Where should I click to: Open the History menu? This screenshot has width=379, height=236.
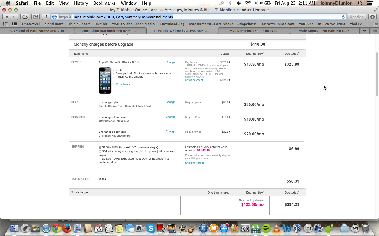pyautogui.click(x=81, y=3)
